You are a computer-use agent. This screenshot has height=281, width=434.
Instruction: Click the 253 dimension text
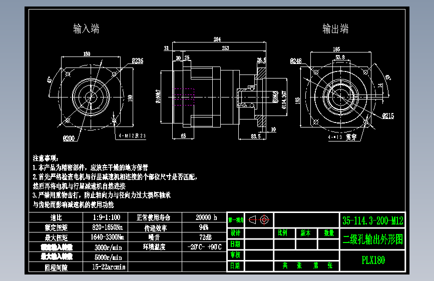[226, 48]
